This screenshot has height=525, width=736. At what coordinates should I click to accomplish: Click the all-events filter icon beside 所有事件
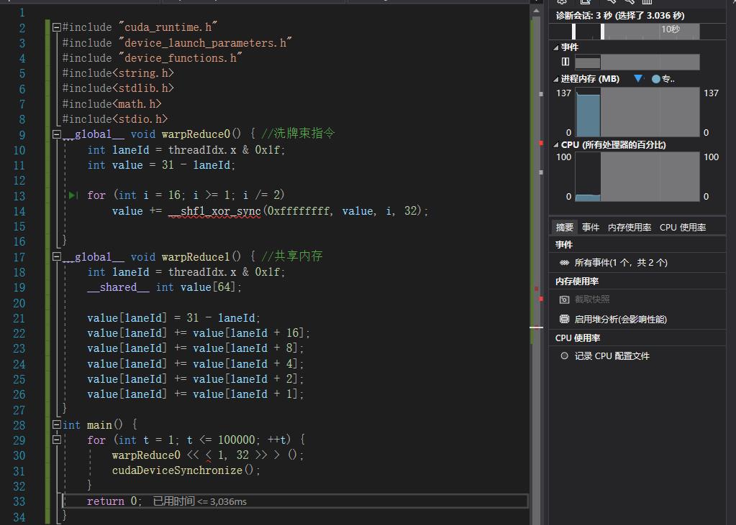tap(564, 263)
